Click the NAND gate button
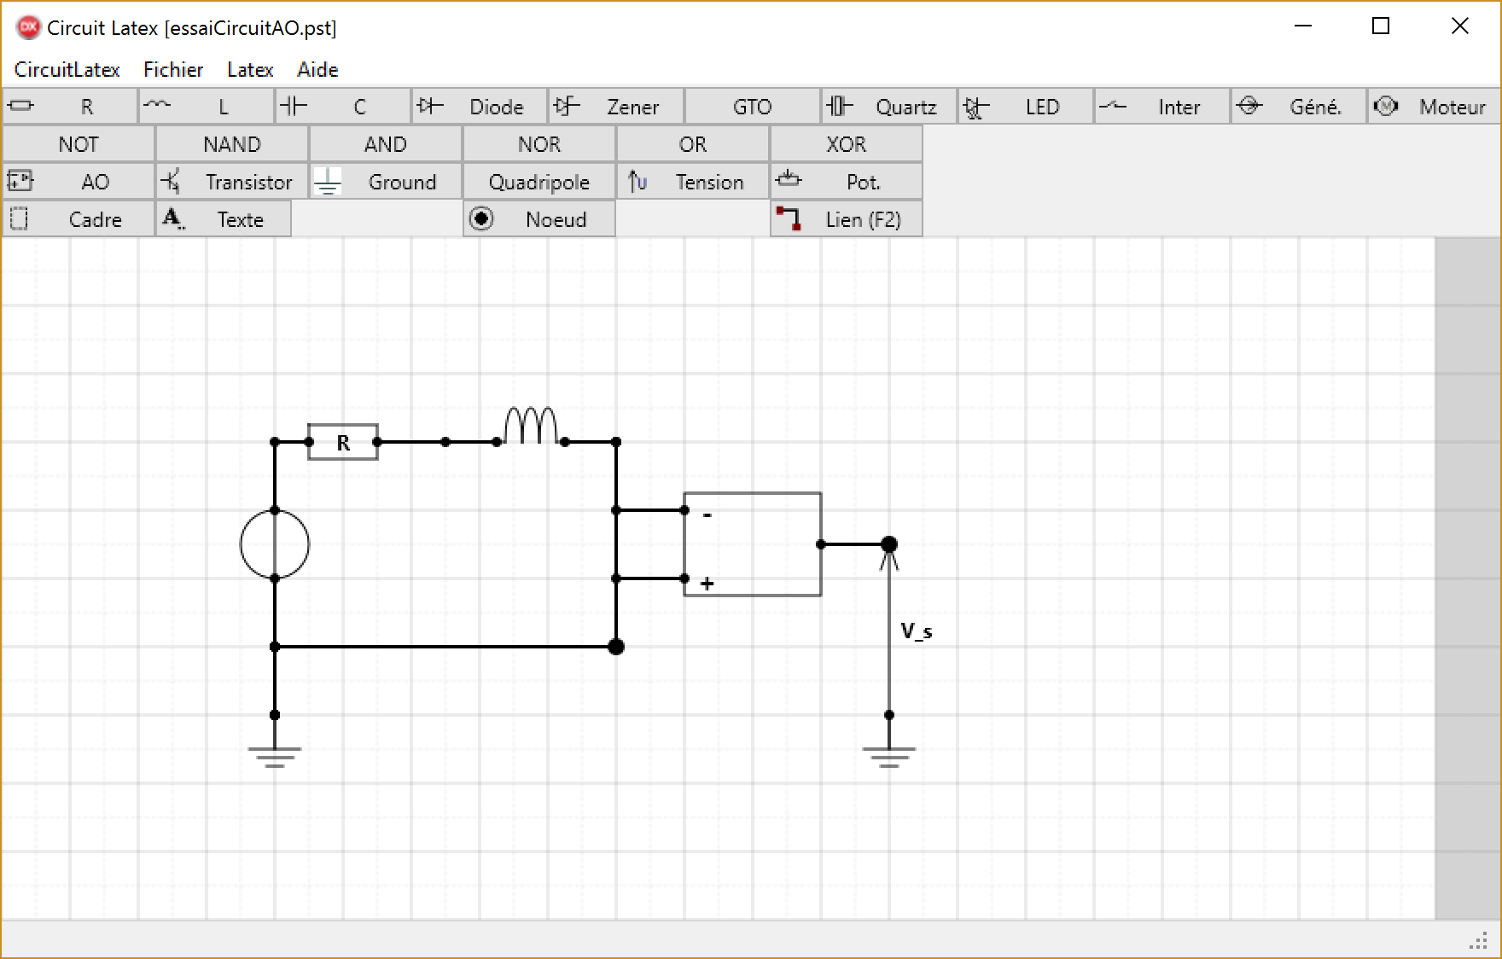This screenshot has width=1502, height=959. (232, 144)
